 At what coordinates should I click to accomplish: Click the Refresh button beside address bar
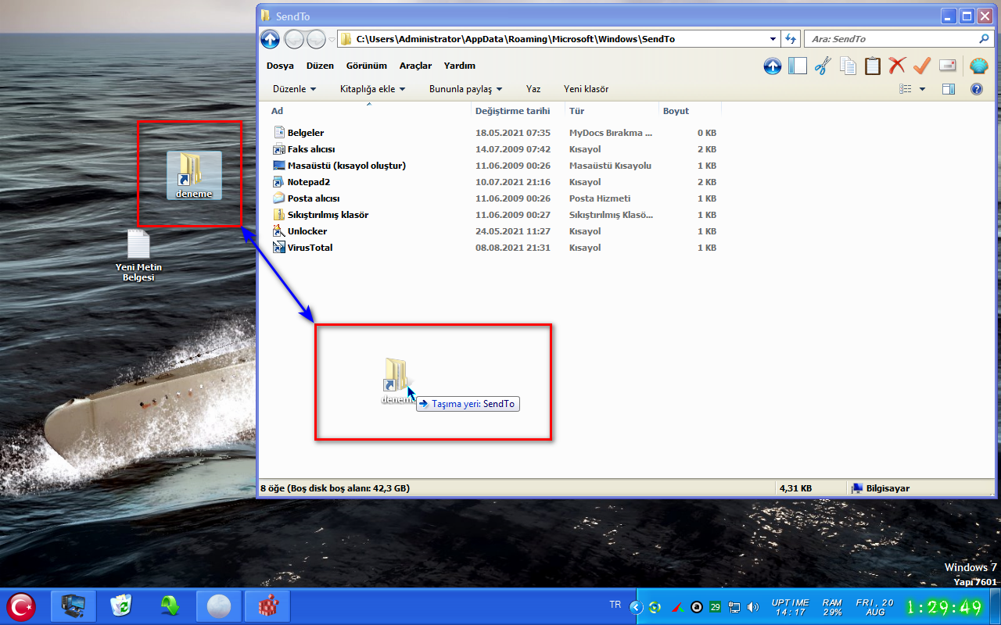click(790, 38)
